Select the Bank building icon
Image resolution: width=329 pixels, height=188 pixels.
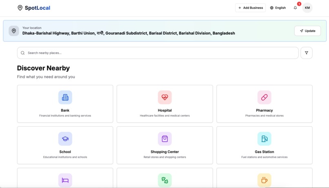coord(65,97)
